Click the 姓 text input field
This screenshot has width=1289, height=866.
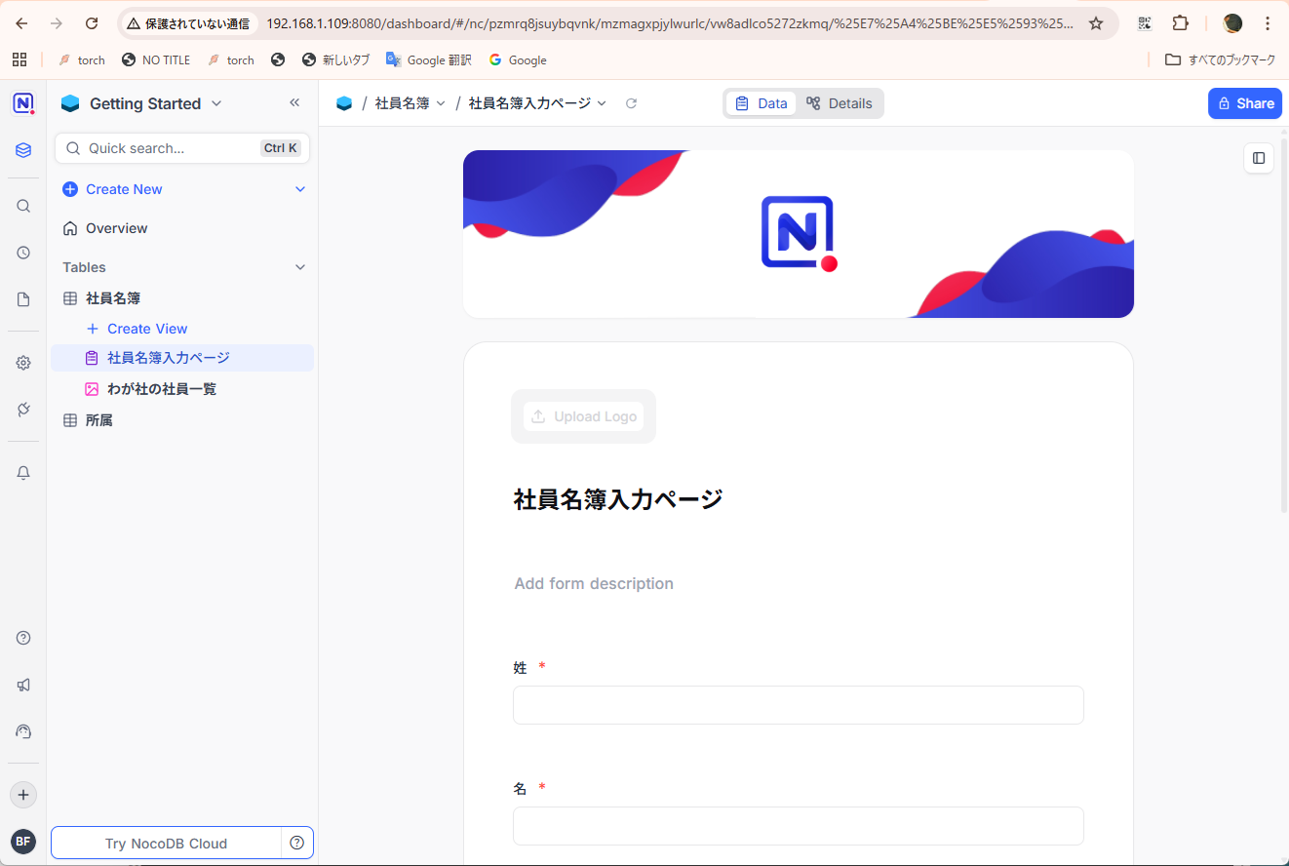pos(798,705)
